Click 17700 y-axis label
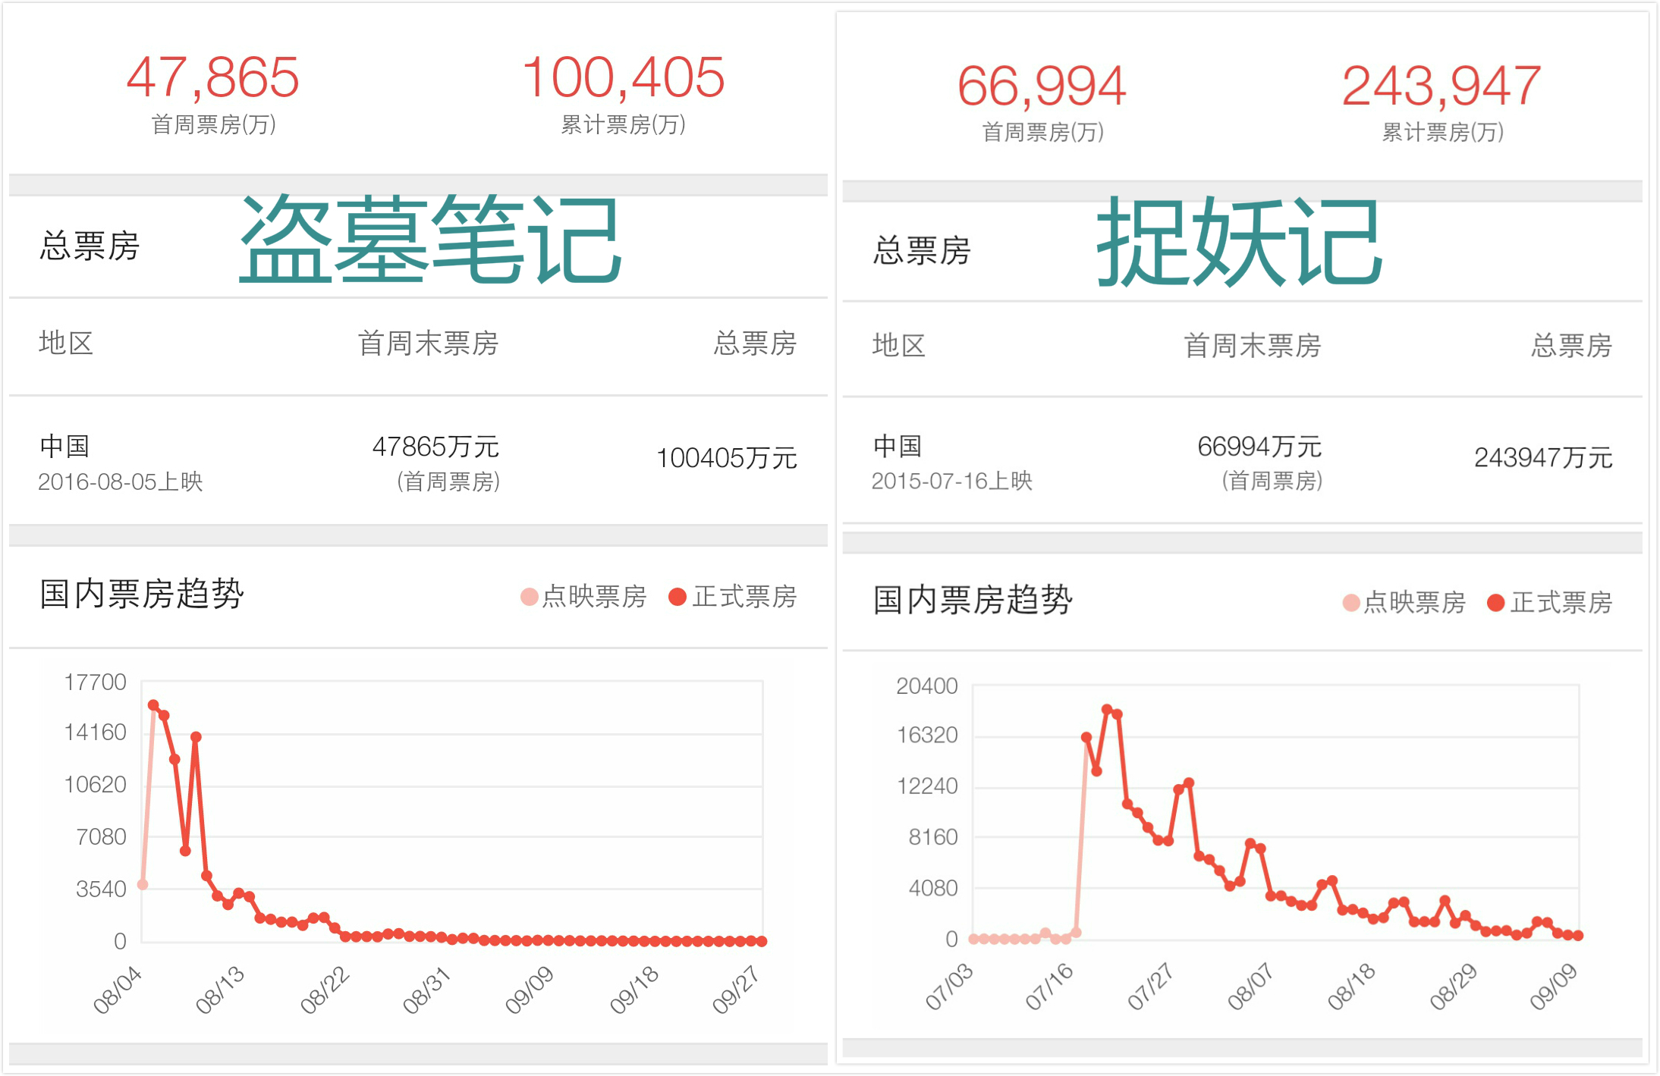Screen dimensions: 1660x1076 (x=96, y=682)
